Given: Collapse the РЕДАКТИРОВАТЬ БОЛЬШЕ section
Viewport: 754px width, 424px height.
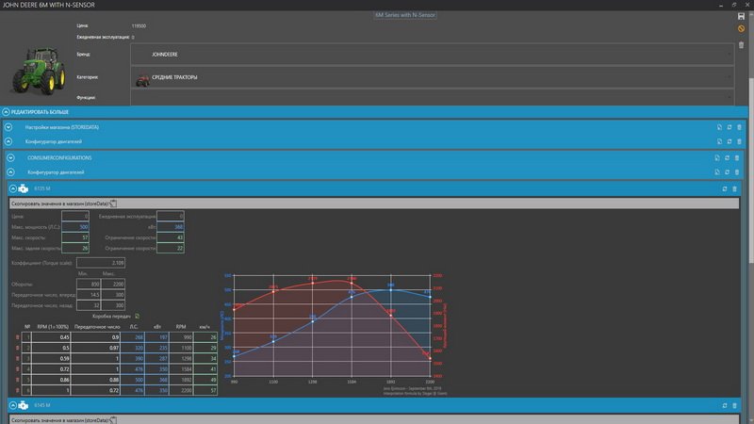Looking at the screenshot, I should coord(6,112).
